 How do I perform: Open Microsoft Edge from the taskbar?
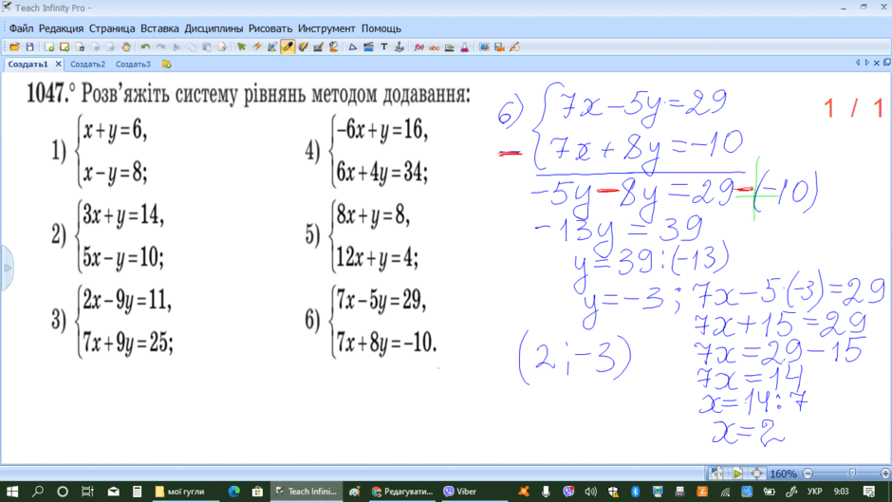pos(233,492)
